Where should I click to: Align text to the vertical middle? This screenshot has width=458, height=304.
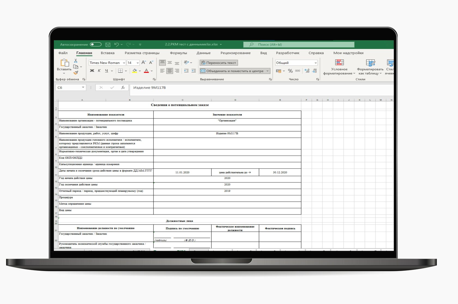click(170, 62)
